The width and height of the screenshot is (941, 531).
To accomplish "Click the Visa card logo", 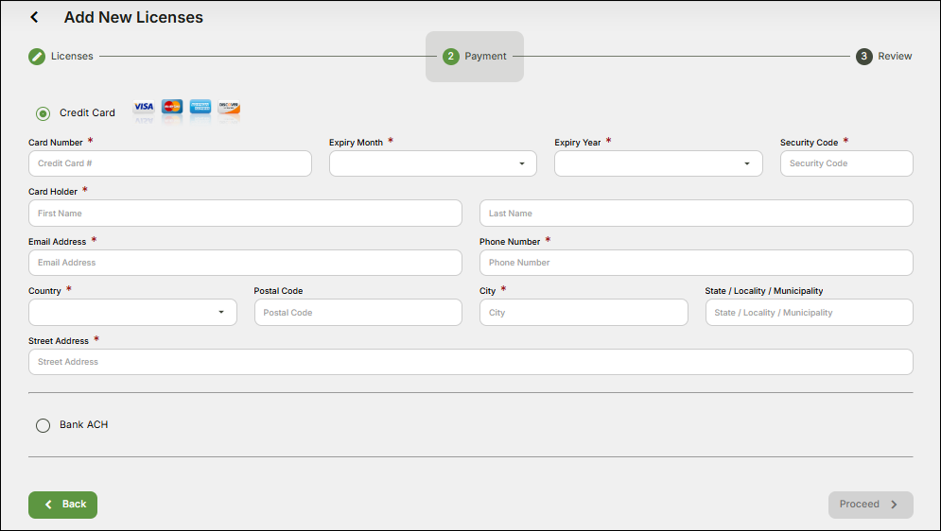I will point(144,107).
